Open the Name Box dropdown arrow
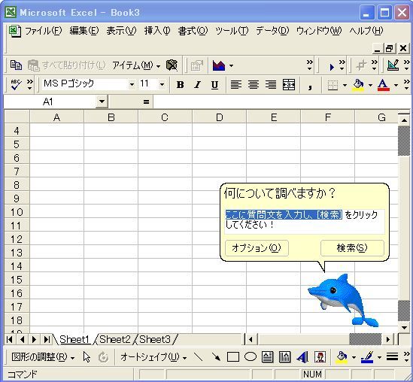 coord(102,102)
